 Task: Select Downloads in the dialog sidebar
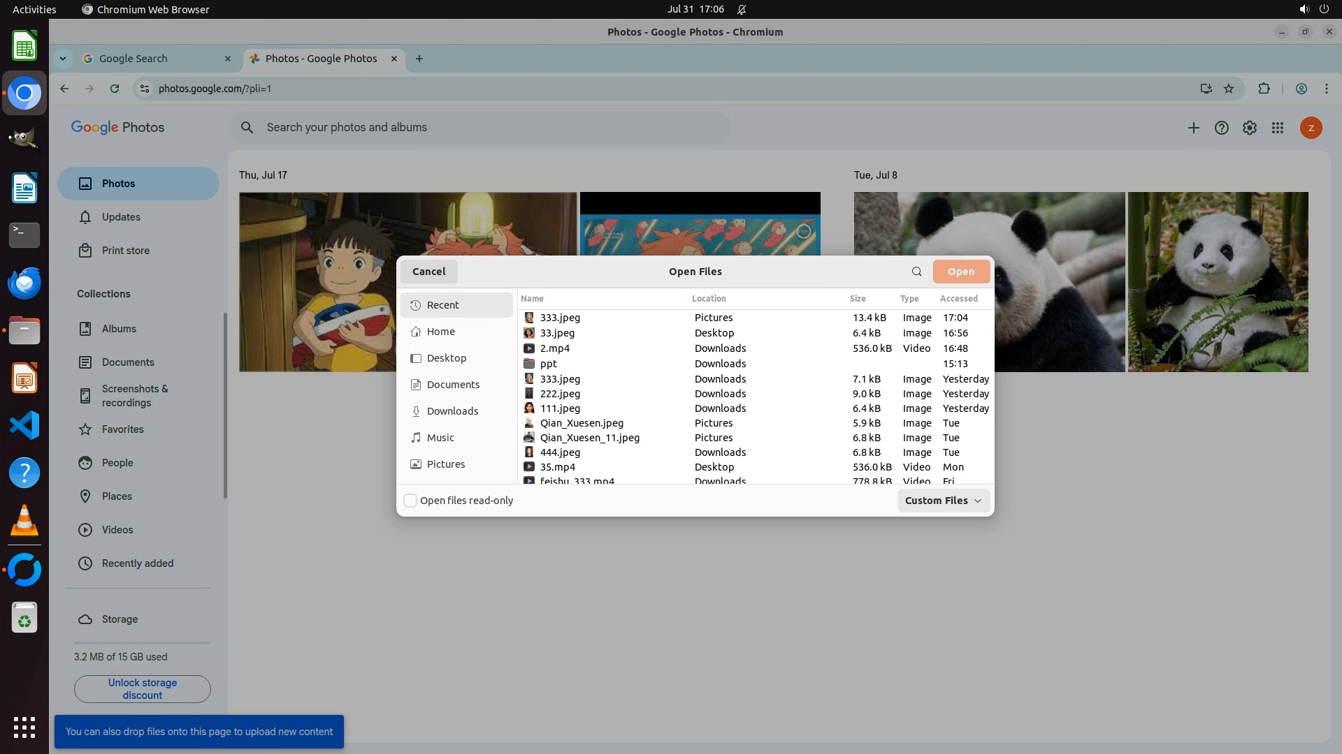(x=452, y=411)
